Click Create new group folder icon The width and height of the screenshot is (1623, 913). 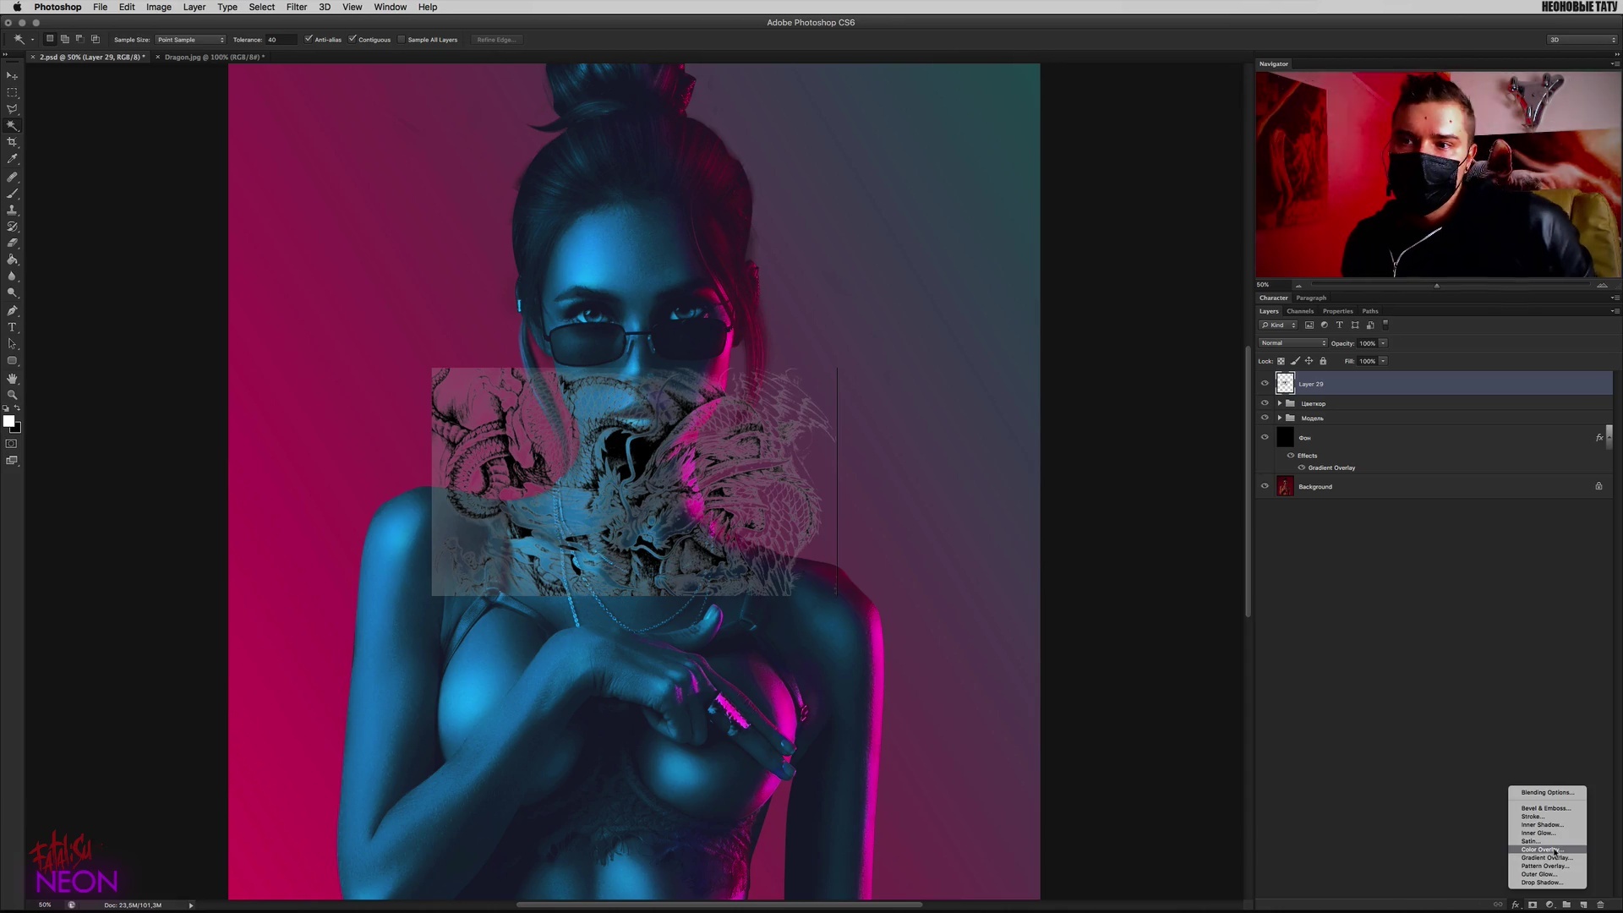point(1566,905)
